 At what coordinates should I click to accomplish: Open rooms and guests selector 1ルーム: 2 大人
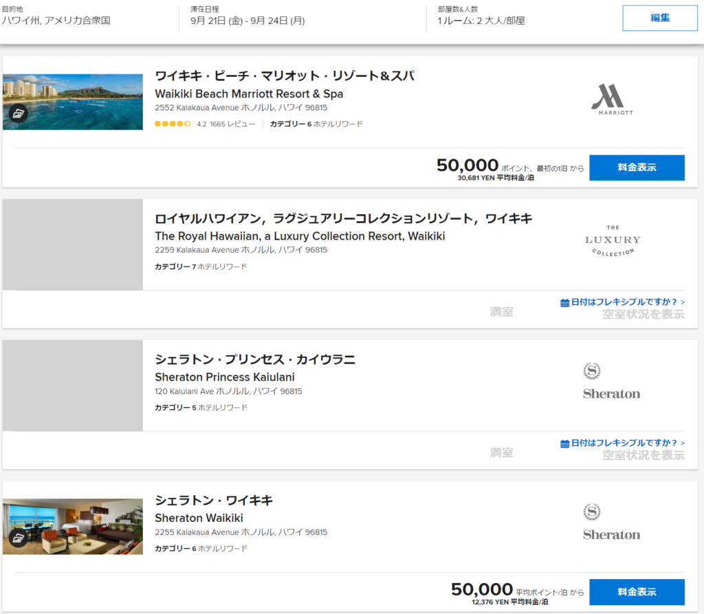(x=481, y=21)
